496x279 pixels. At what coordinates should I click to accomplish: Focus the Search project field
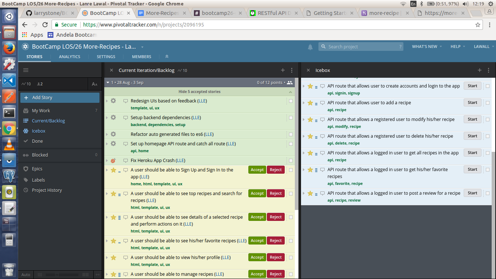[x=361, y=46]
